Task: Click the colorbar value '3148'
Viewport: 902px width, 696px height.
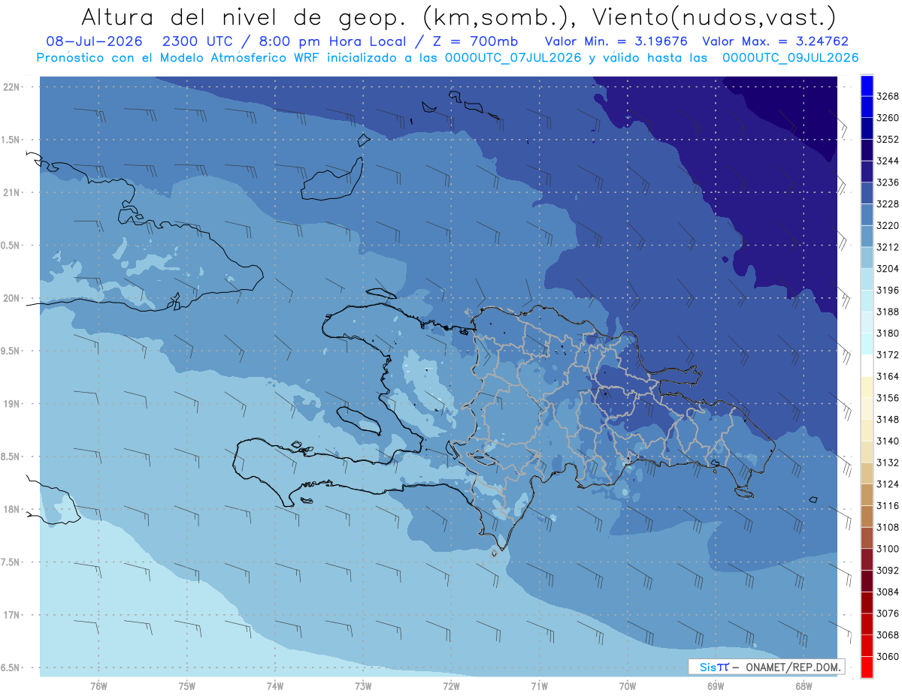Action: pos(888,420)
